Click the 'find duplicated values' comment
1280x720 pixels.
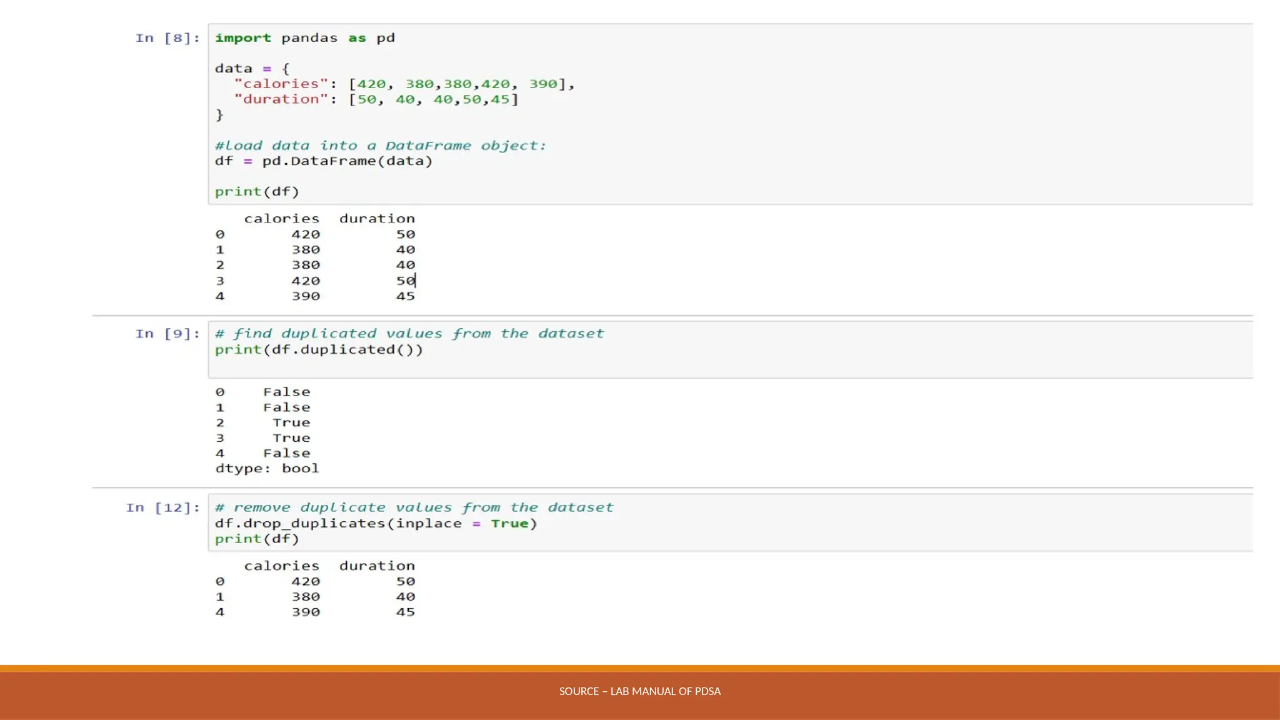point(409,334)
